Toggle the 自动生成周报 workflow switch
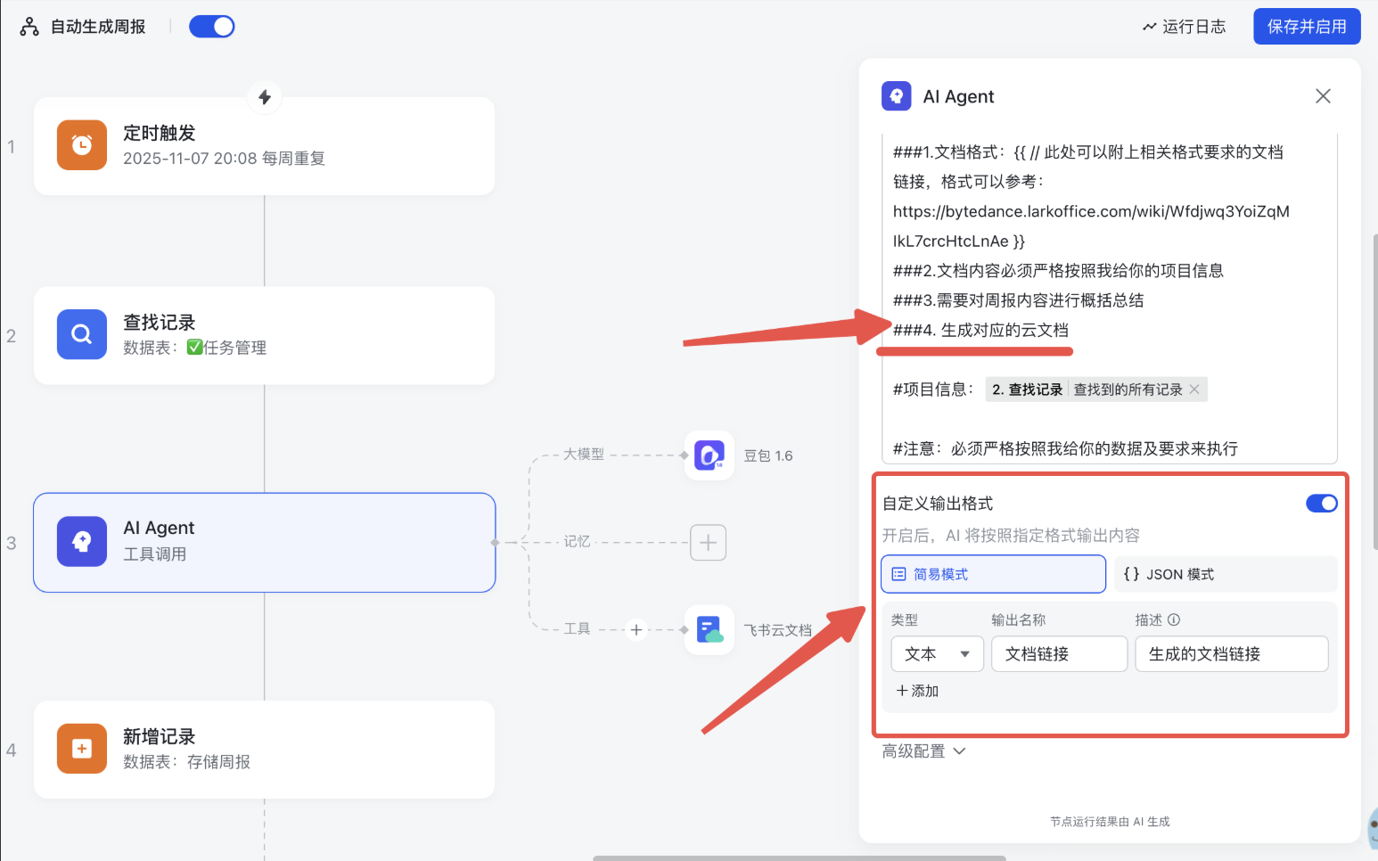1378x861 pixels. [212, 27]
